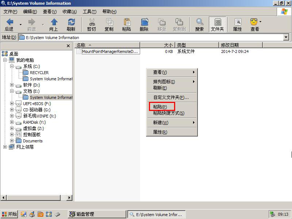The image size is (292, 219).
Task: Click the address bar path field
Action: [151, 38]
